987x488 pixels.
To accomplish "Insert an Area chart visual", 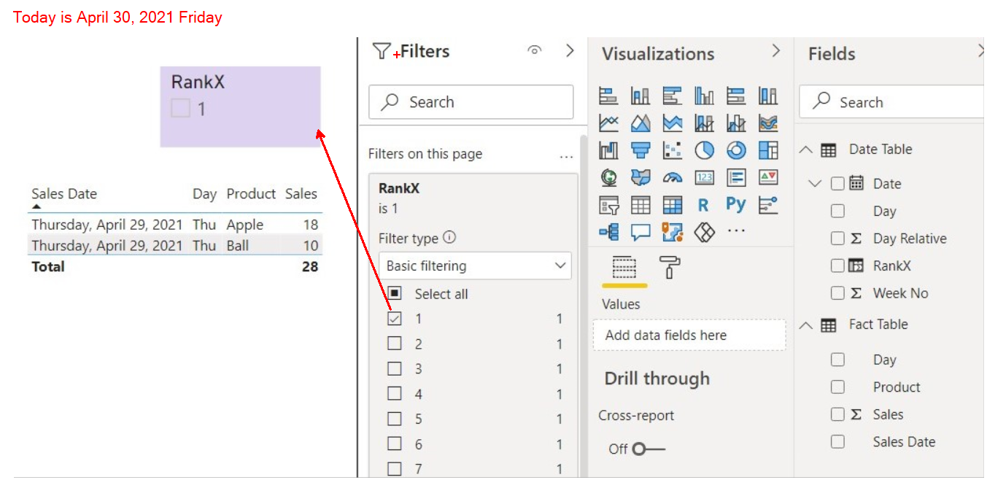I will (x=640, y=123).
